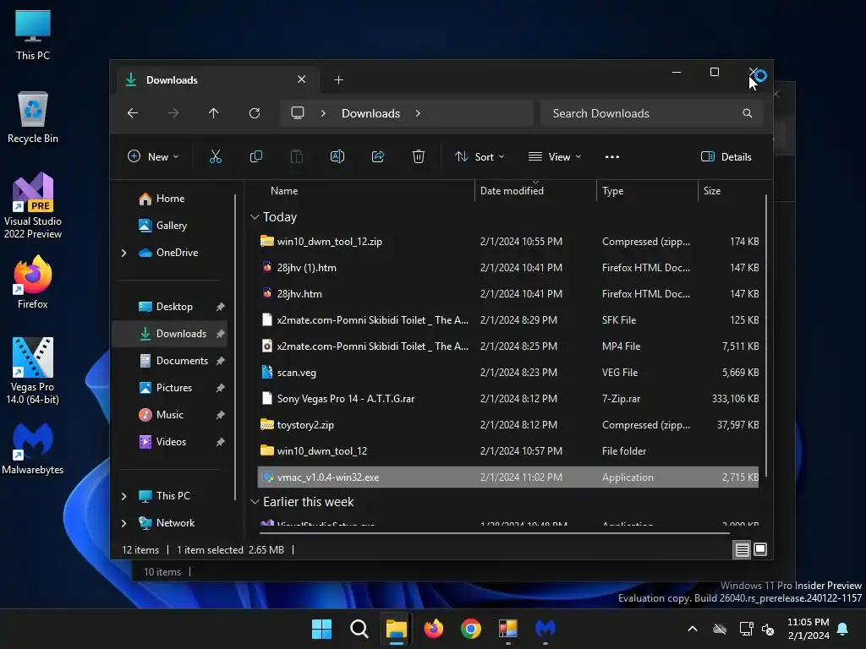
Task: Select the Recycle Bin desktop icon
Action: (33, 117)
